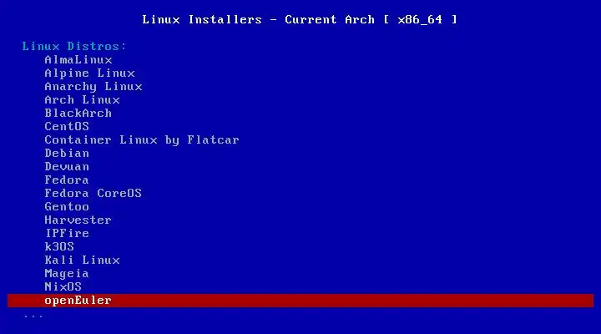Select IPFire from the list
This screenshot has height=334, width=601.
[67, 233]
